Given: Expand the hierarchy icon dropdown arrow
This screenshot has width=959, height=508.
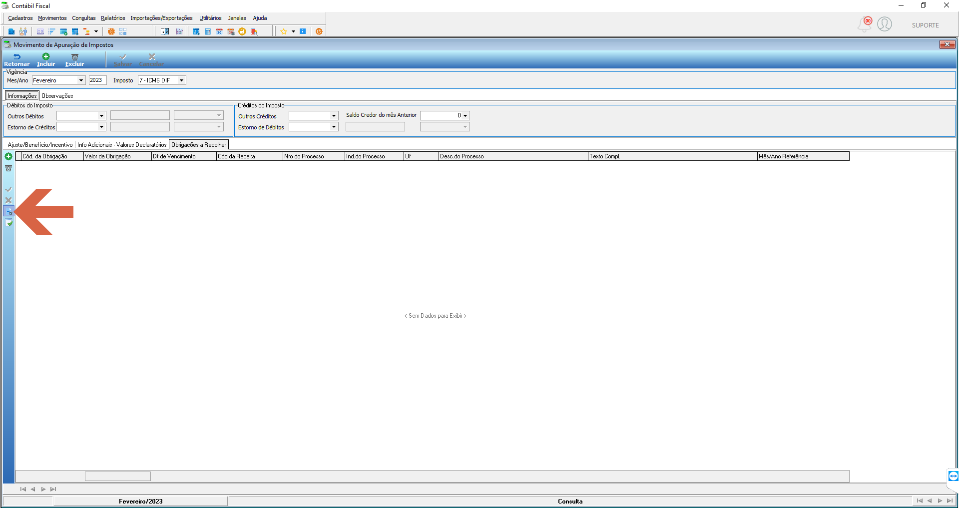Looking at the screenshot, I should [96, 31].
